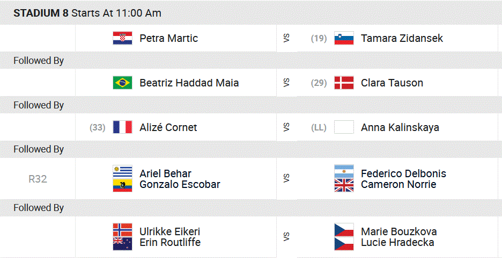Click the Brazilian flag beside Beatriz Haddad Maia

[x=122, y=83]
